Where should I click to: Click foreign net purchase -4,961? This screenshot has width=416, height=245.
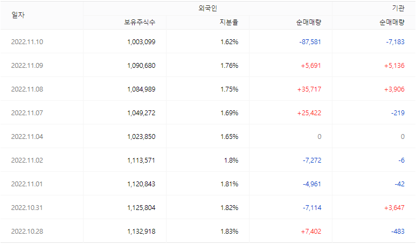pos(312,184)
